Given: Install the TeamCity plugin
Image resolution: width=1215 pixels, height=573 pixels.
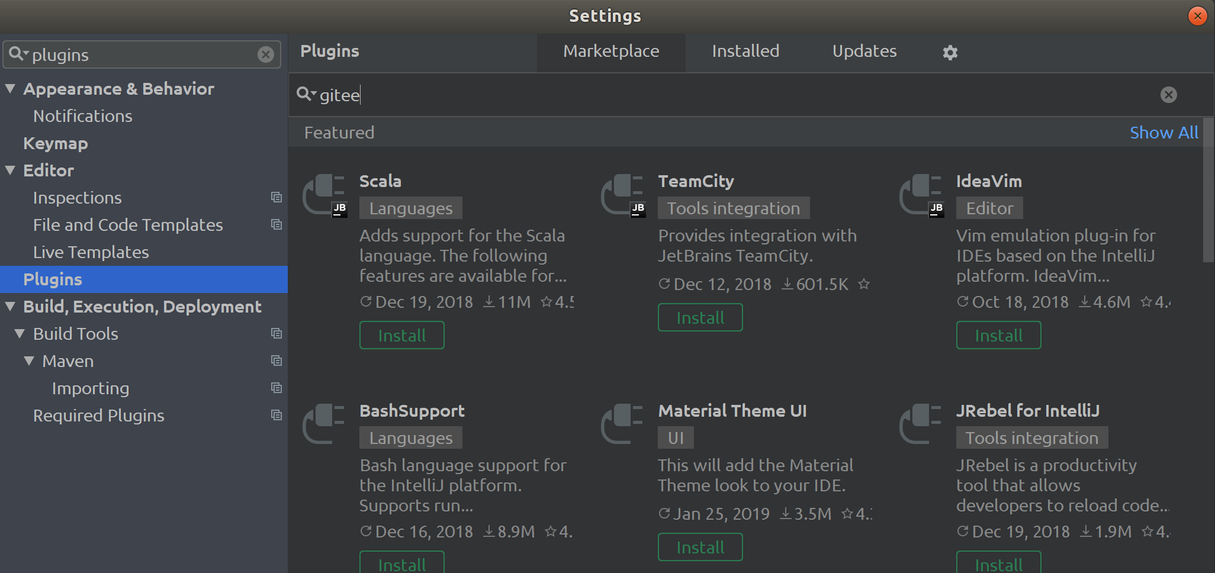Looking at the screenshot, I should pos(700,317).
